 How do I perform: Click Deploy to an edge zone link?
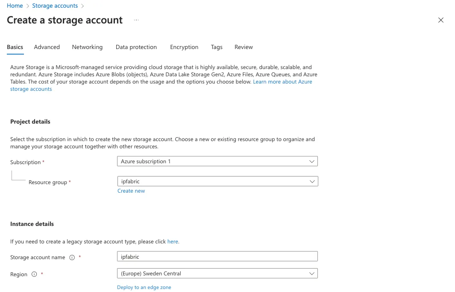coord(144,287)
